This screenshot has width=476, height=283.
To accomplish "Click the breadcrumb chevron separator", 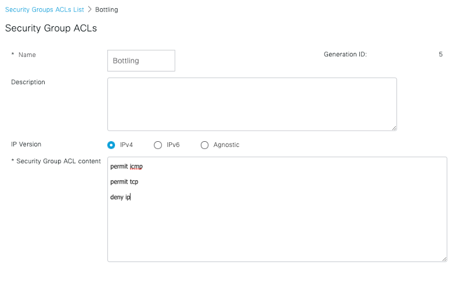I will click(x=90, y=10).
